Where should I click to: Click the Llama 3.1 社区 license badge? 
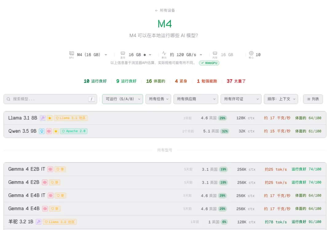coord(71,118)
